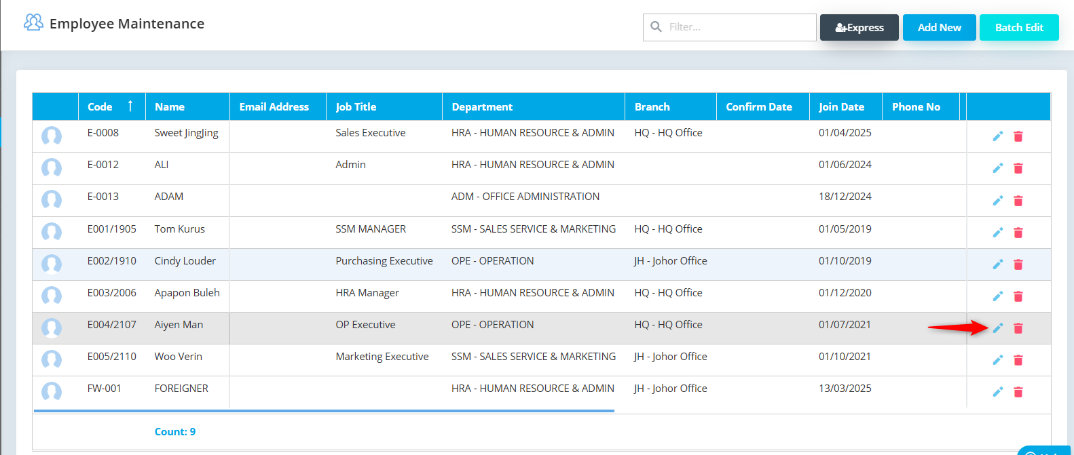
Task: Click avatar of employee E-0013
Action: coord(52,200)
